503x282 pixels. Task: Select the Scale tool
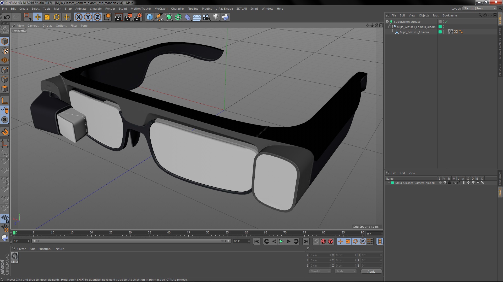pos(47,17)
